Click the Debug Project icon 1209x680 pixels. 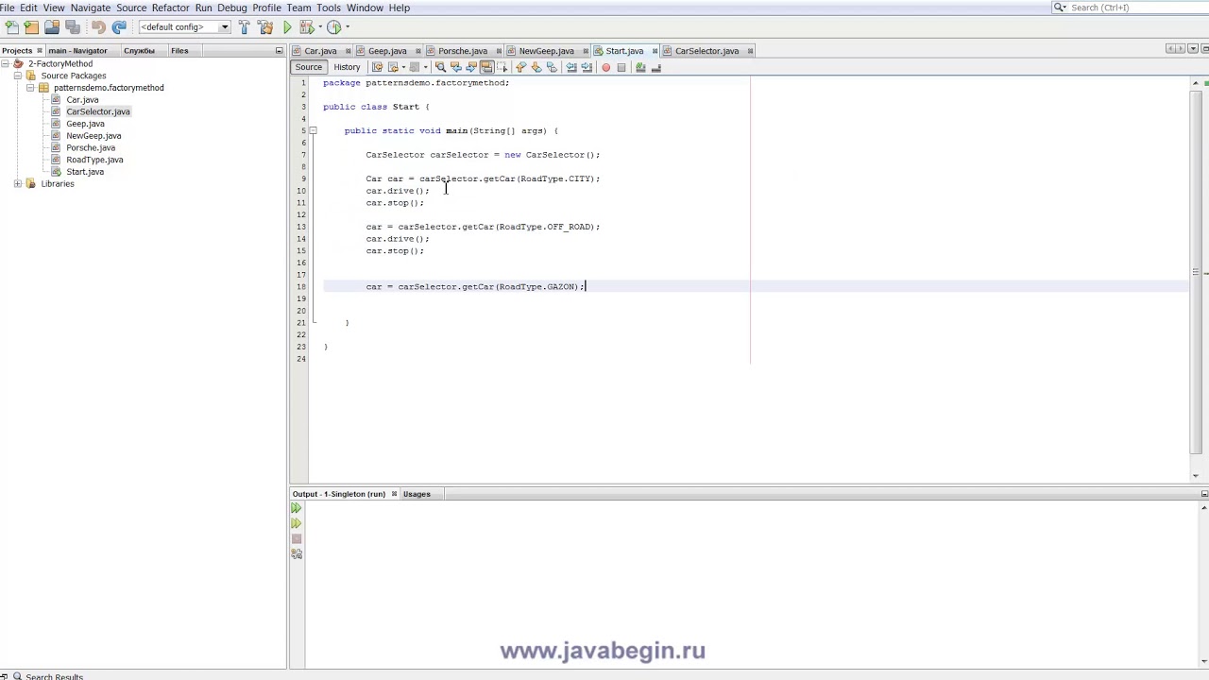[307, 27]
